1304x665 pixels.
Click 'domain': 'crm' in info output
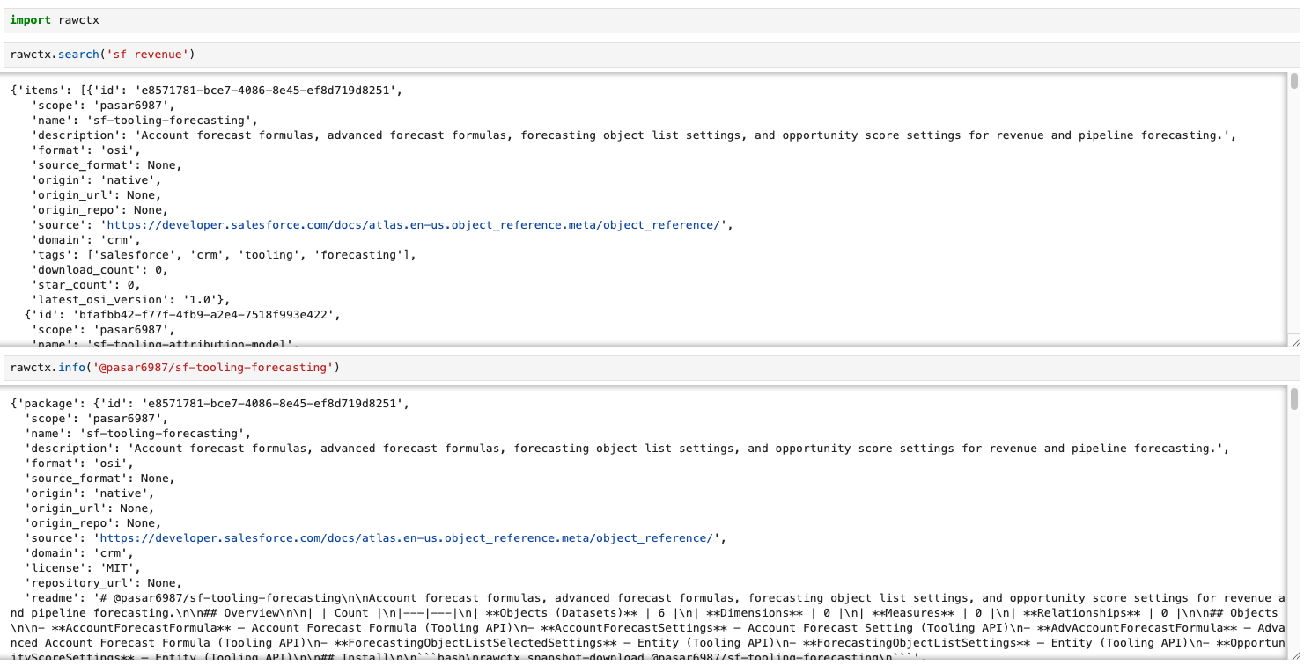click(79, 553)
